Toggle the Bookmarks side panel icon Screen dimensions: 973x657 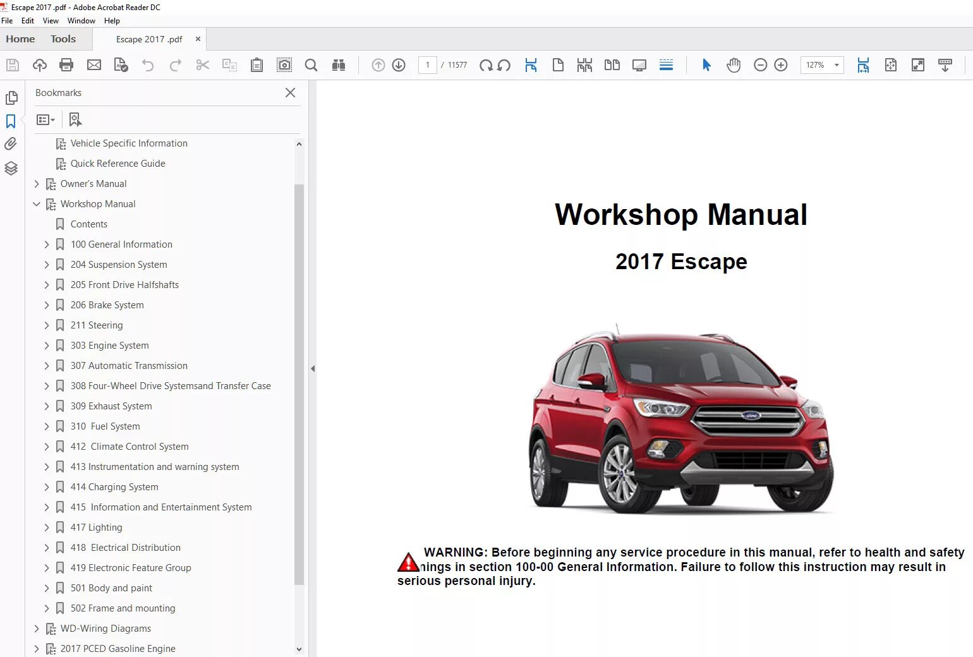point(11,121)
